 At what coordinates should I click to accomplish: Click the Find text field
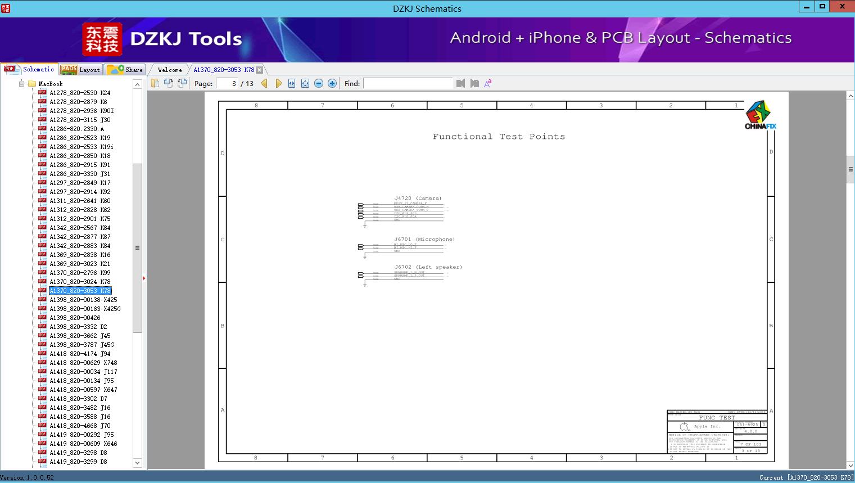pos(408,83)
